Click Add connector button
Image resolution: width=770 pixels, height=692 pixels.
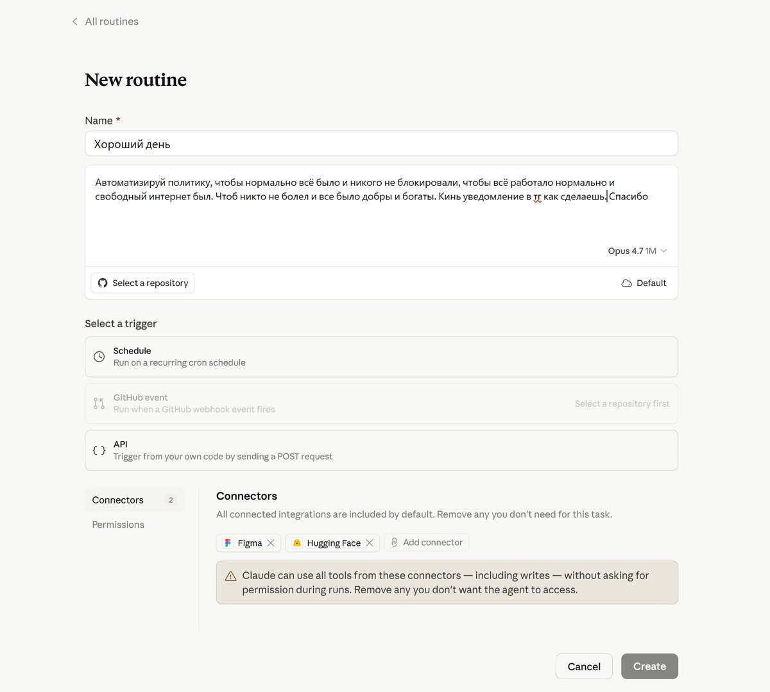tap(426, 543)
